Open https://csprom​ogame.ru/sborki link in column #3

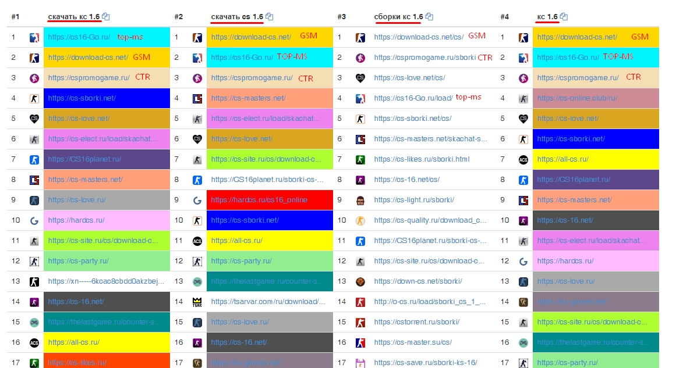[x=424, y=58]
